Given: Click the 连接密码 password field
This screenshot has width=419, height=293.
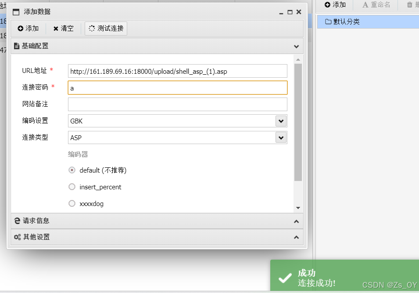Looking at the screenshot, I should click(x=177, y=88).
